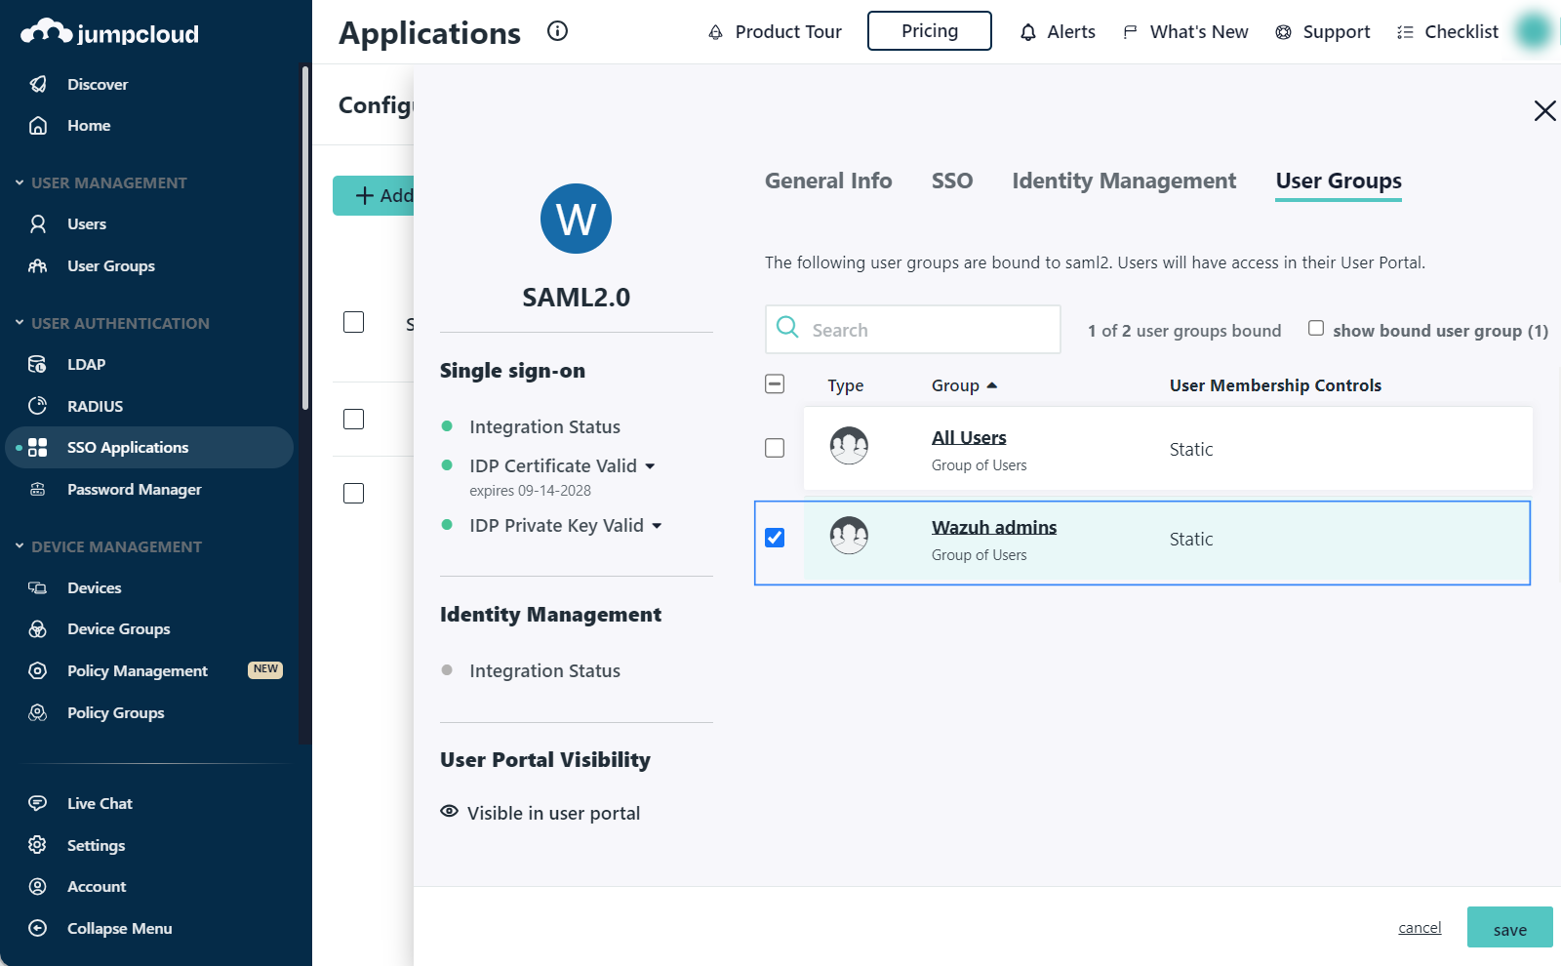Click the RADIUS sidebar icon
Viewport: 1561px width, 966px height.
[38, 406]
